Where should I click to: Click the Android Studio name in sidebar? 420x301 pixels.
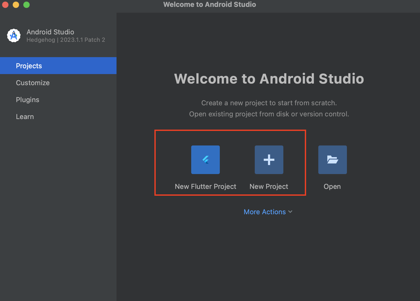coord(50,32)
